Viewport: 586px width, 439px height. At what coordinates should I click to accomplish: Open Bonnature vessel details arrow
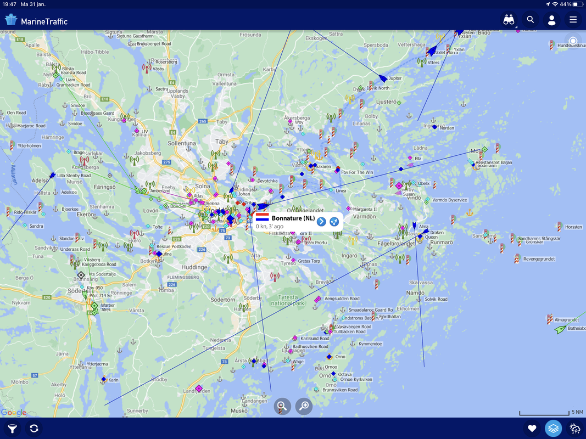[321, 222]
